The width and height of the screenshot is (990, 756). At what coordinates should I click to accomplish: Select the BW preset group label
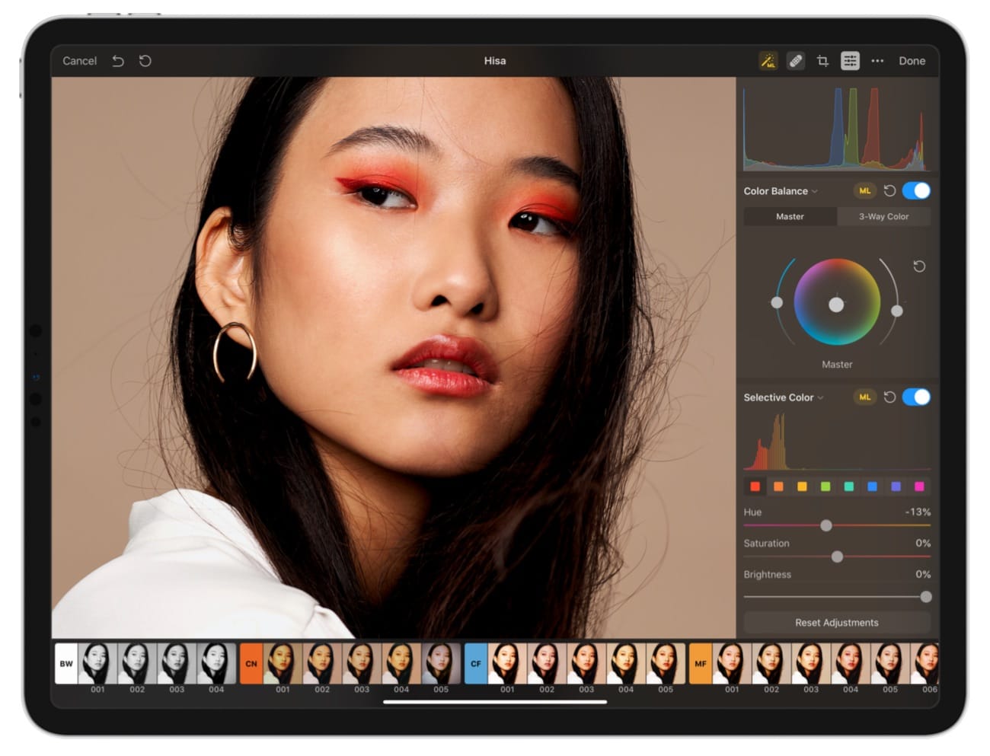click(66, 664)
